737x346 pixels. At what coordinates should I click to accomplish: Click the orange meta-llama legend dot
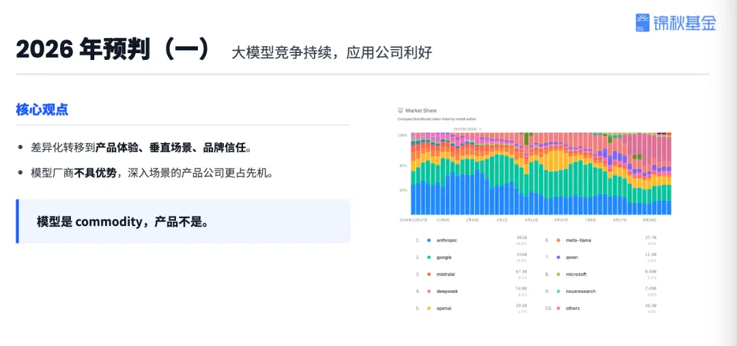coord(558,240)
